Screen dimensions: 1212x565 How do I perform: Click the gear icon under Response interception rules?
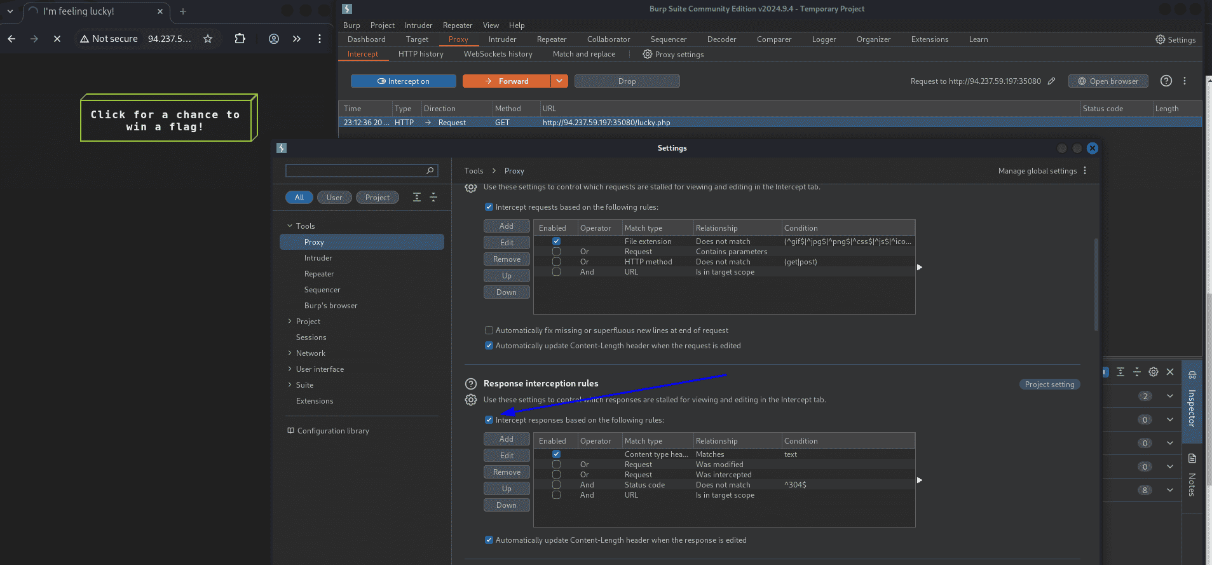(x=471, y=400)
